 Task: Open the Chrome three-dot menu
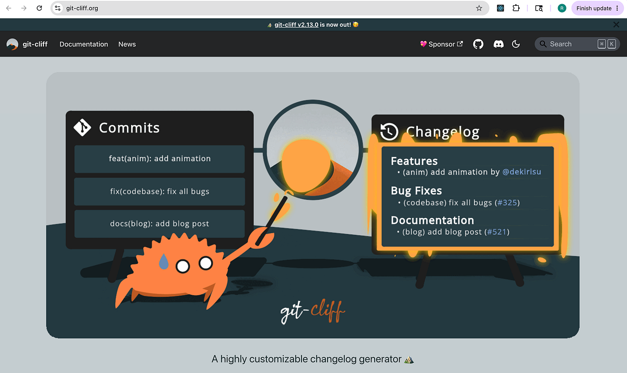point(618,8)
